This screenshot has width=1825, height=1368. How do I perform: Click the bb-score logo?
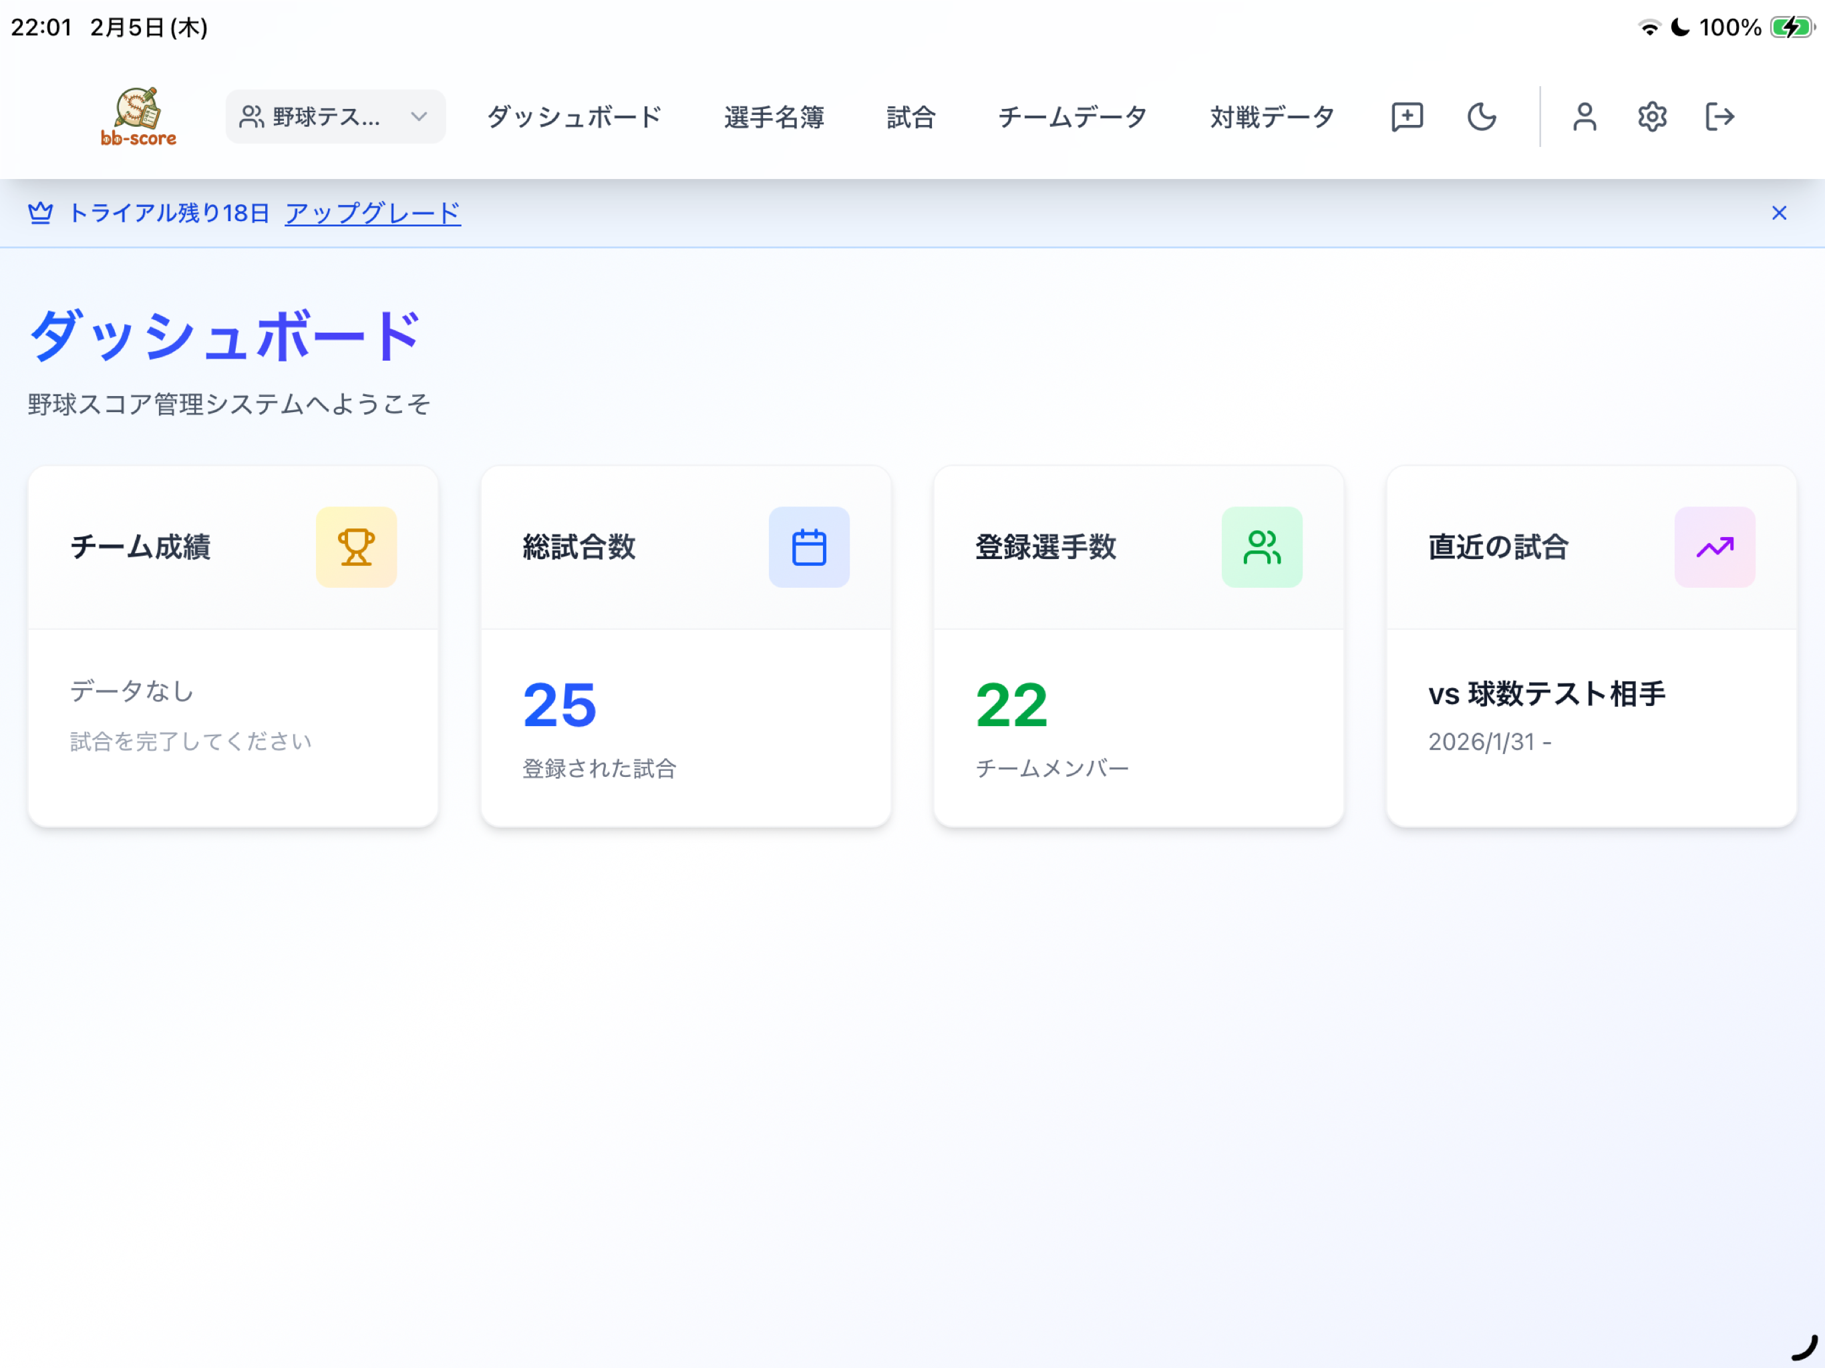tap(138, 116)
